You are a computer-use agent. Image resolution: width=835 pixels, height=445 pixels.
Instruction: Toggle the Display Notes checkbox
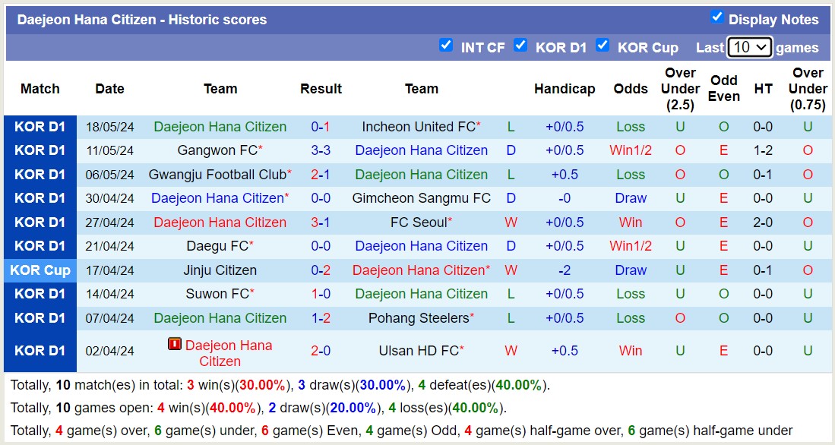[x=715, y=19]
